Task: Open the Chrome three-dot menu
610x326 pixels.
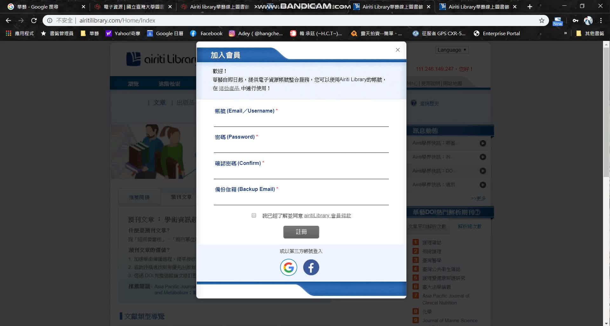Action: click(x=601, y=20)
